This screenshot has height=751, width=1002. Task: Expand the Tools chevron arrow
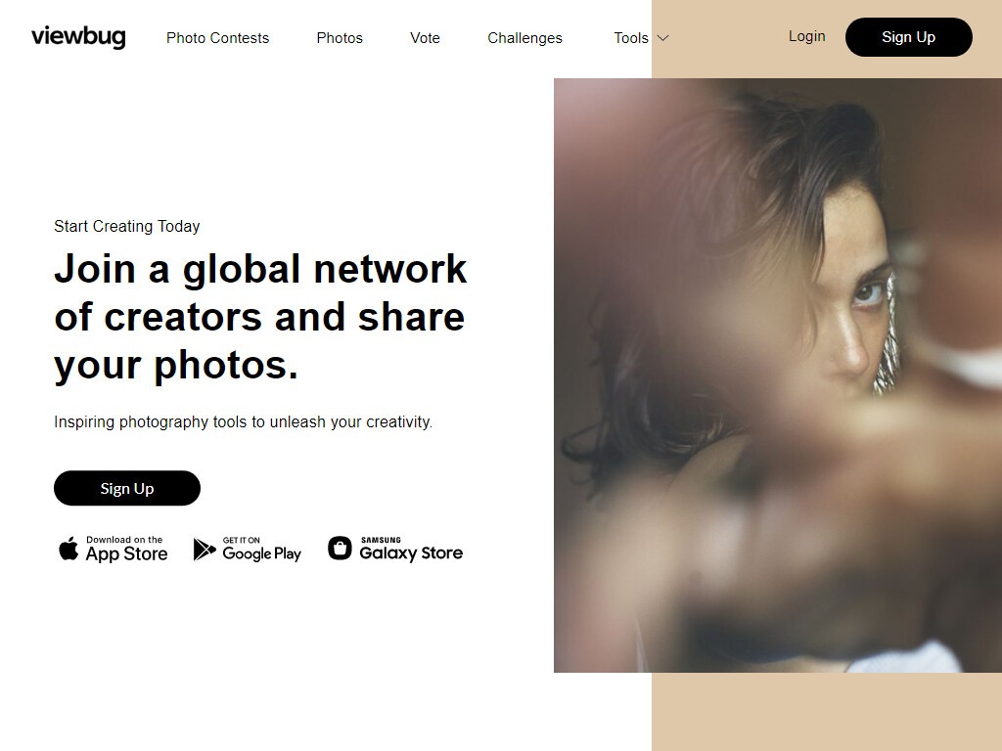[x=663, y=38]
